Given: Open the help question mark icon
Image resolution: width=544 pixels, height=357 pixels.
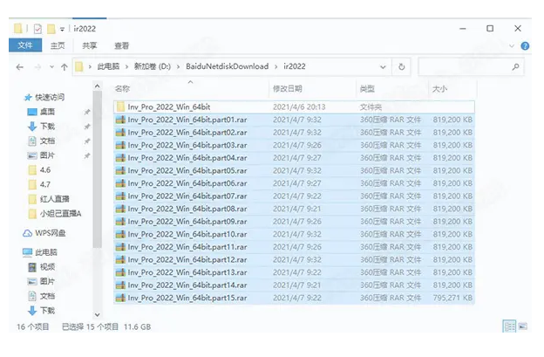Looking at the screenshot, I should click(525, 45).
